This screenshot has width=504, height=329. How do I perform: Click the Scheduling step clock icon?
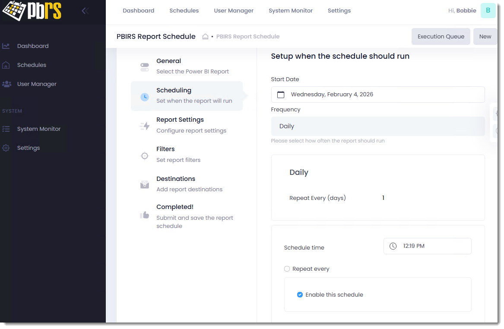coord(145,97)
